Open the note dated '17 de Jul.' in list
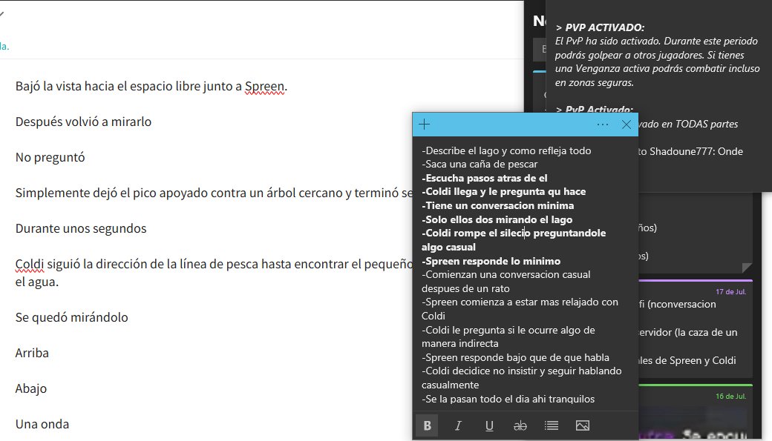Viewport: 772px width, 441px height. pos(696,328)
